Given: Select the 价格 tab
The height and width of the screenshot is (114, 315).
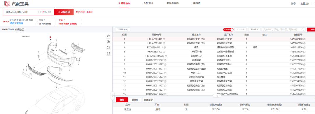Looking at the screenshot, I should (x=122, y=100).
